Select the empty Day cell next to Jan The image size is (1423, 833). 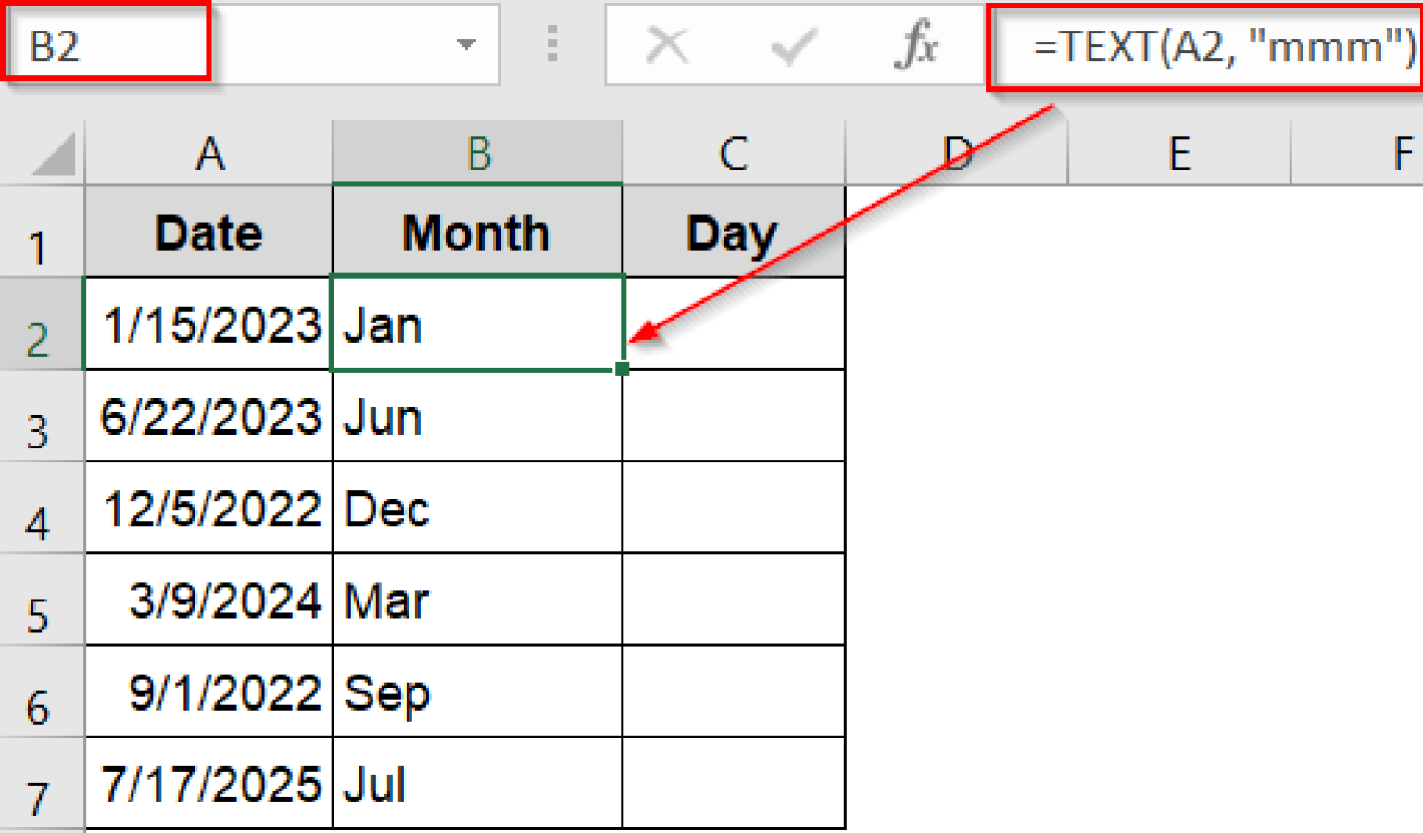pyautogui.click(x=733, y=323)
